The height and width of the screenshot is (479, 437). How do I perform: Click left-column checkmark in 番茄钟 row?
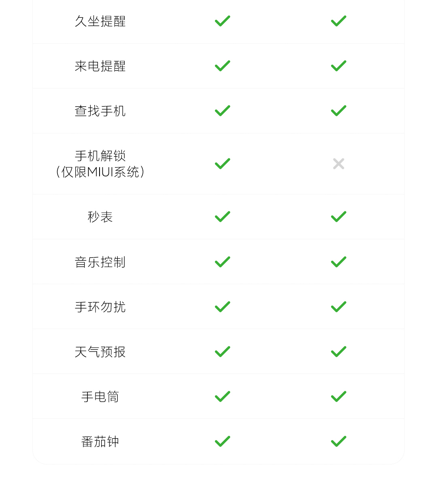coord(222,441)
